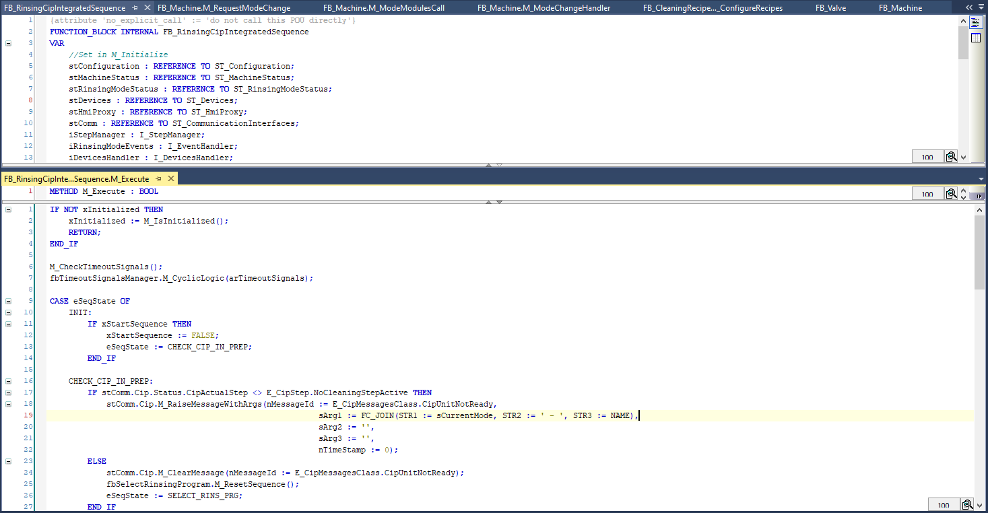Close the FB_RinsingCipIntegratedSequence tab
Viewport: 988px width, 513px height.
click(x=147, y=8)
